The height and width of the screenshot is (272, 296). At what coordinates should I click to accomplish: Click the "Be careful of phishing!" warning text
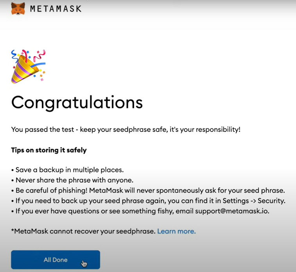coord(52,190)
